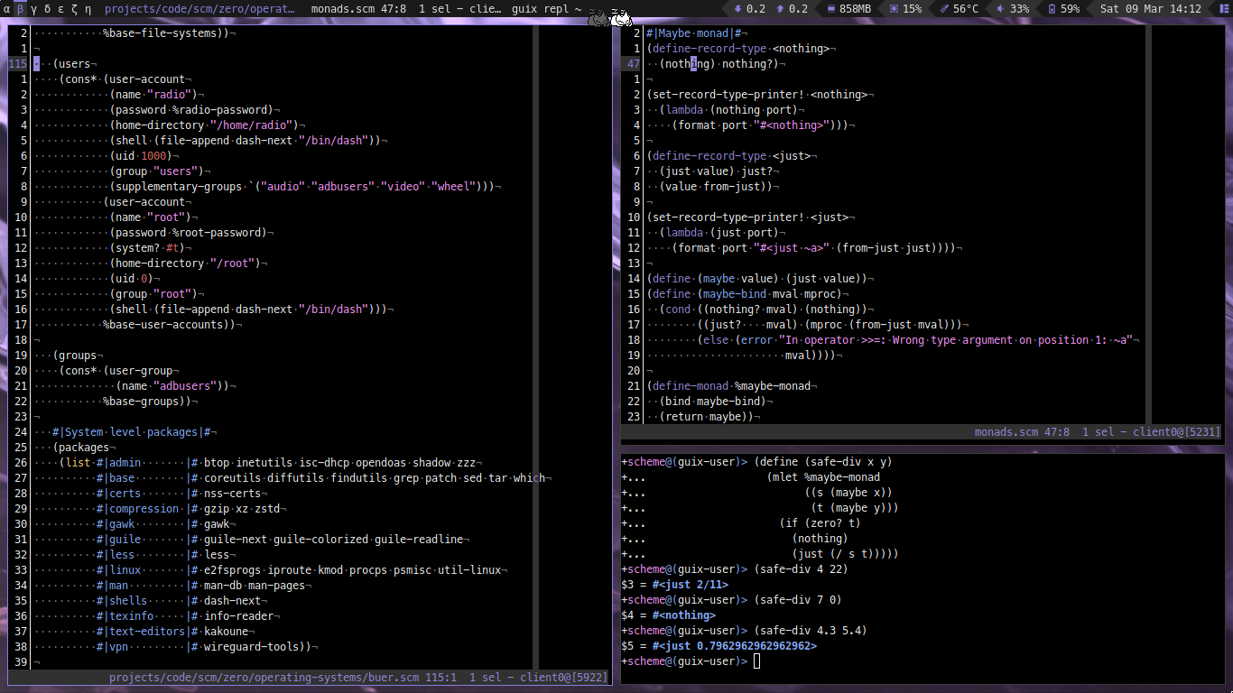Click line number 115 in buer.scm gutter

pos(18,64)
